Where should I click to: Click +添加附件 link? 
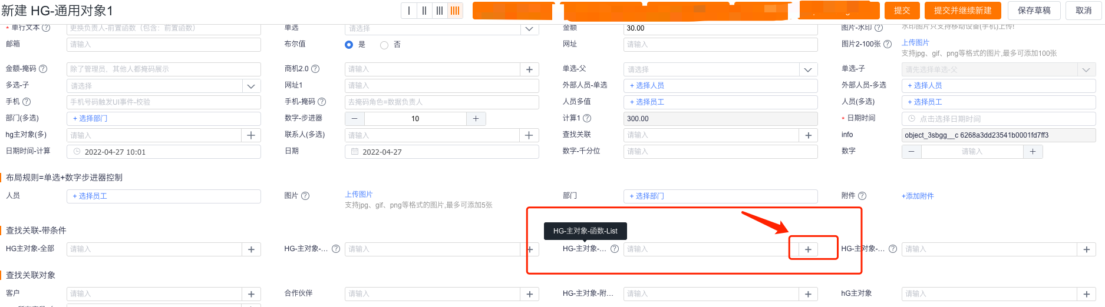918,196
